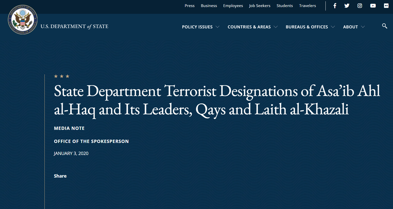Expand the Countries & Areas dropdown
The height and width of the screenshot is (209, 393).
252,27
